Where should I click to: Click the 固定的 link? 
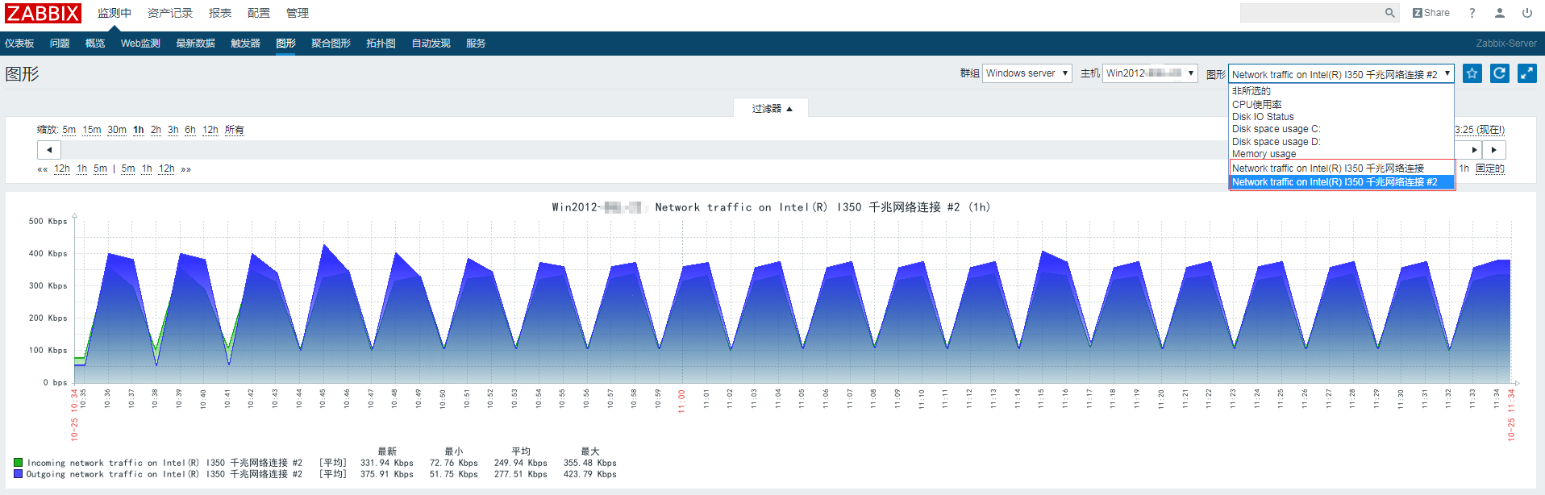coord(1490,168)
